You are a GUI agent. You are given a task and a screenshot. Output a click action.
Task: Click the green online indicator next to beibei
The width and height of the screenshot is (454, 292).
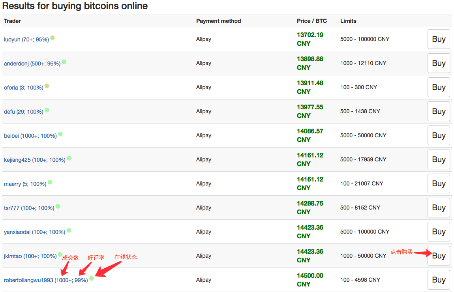coord(60,134)
